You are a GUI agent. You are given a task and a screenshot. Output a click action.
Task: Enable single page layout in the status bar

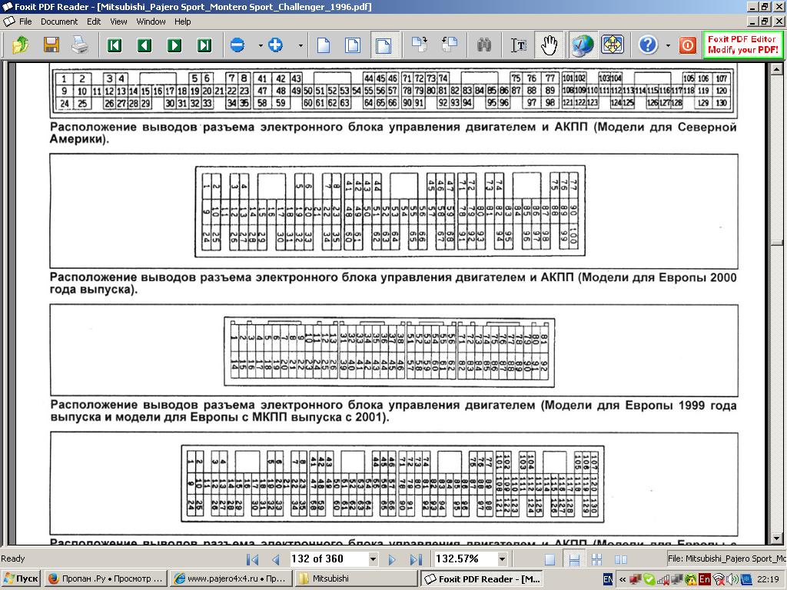pos(550,559)
